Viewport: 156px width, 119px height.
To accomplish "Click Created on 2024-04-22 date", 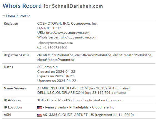I will (56, 72).
